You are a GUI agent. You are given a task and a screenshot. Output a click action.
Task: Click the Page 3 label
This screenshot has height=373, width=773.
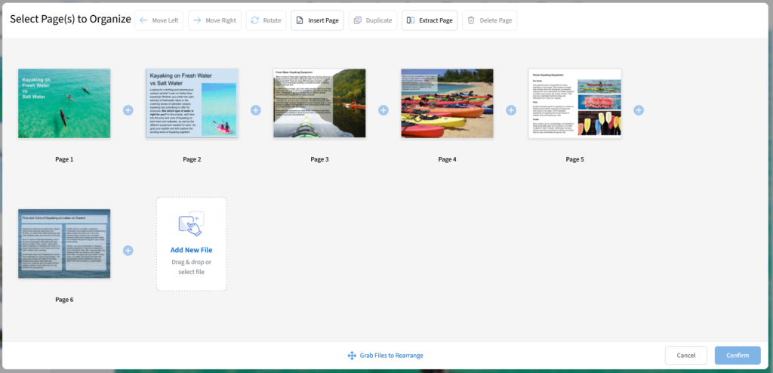(319, 159)
